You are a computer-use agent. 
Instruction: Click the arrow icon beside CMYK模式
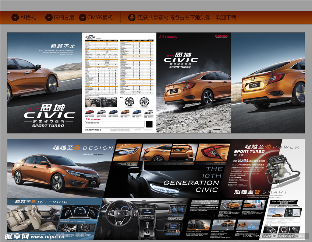[83, 18]
